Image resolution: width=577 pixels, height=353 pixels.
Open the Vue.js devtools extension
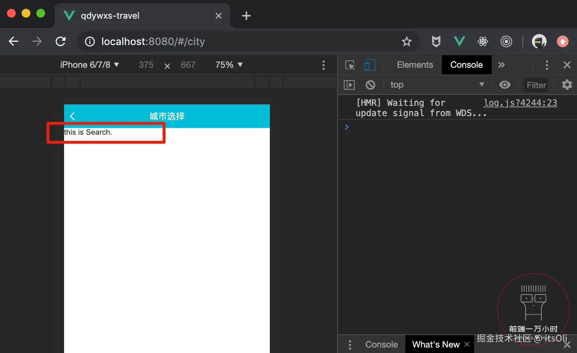[459, 41]
